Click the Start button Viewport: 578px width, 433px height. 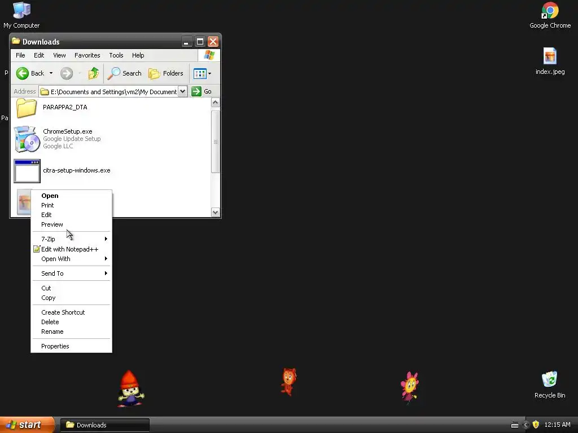coord(27,425)
